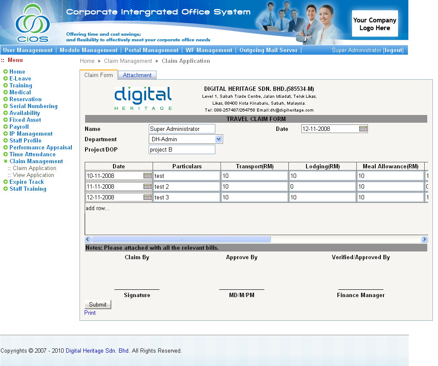The width and height of the screenshot is (438, 366).
Task: Expand the Payroll menu item
Action: (x=19, y=127)
